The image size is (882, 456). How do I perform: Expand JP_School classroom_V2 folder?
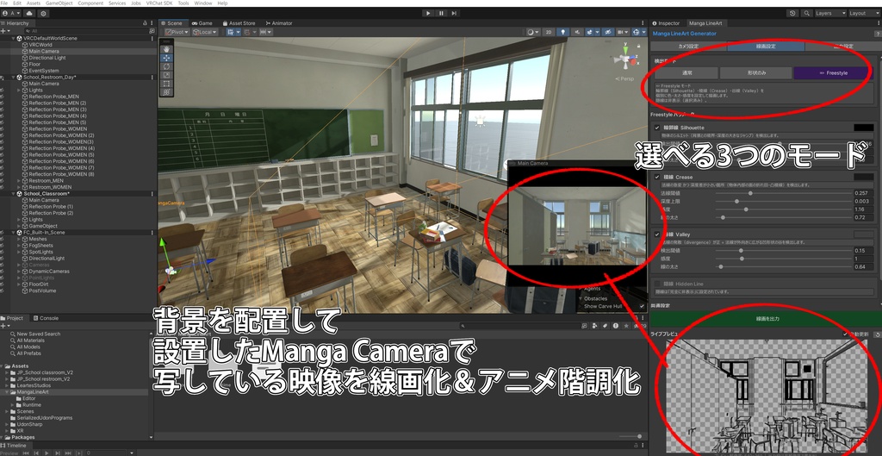pos(7,372)
